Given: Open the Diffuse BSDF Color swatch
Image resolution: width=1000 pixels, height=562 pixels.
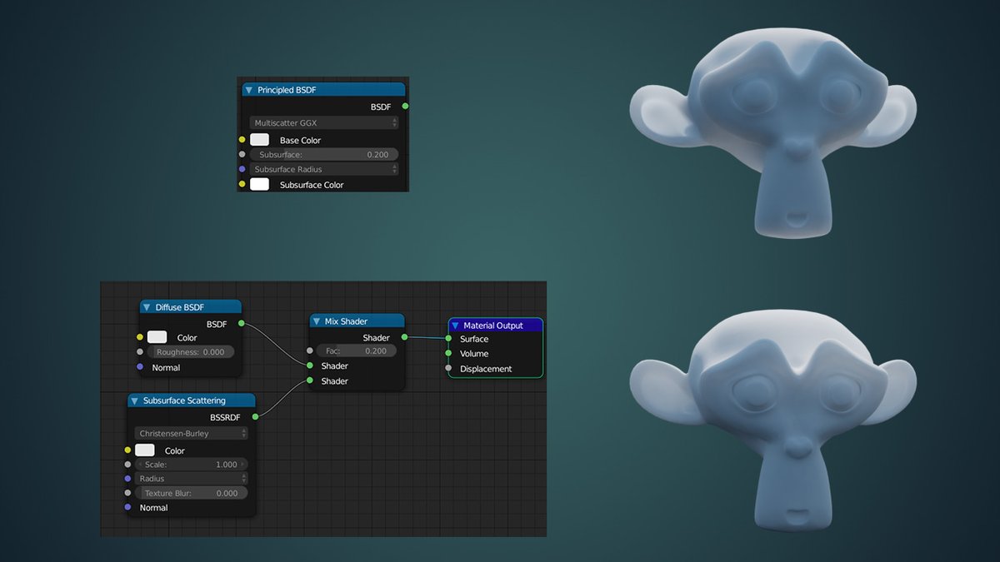Looking at the screenshot, I should coord(157,337).
